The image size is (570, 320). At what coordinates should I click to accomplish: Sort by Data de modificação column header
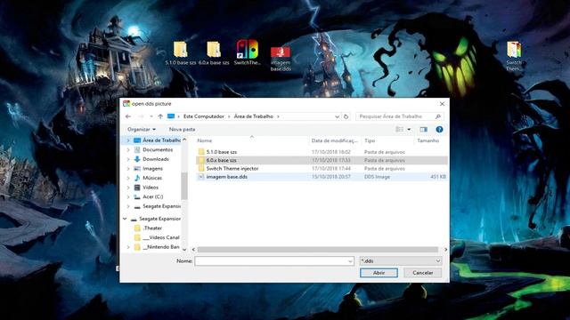(x=335, y=140)
